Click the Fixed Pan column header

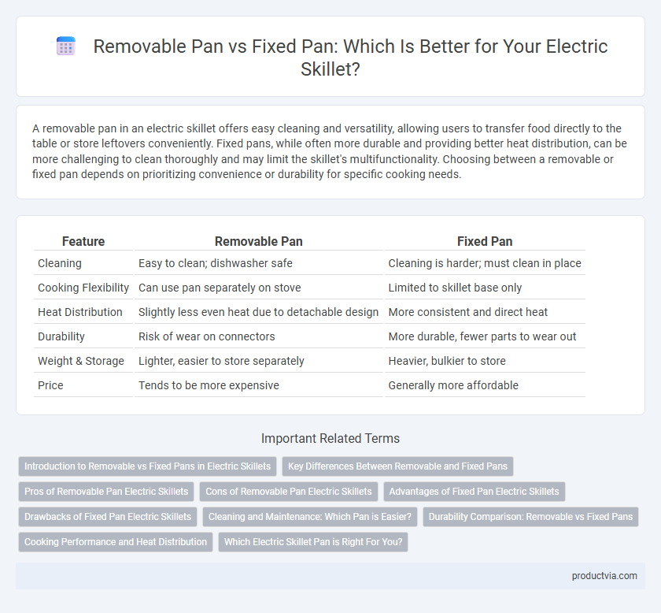pyautogui.click(x=485, y=241)
